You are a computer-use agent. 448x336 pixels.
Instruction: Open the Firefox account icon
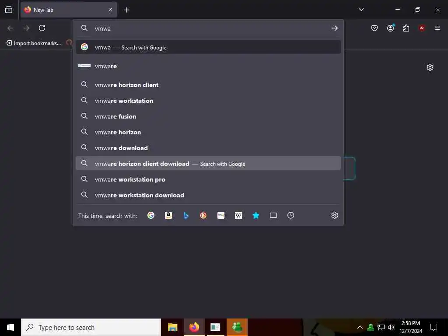point(390,28)
